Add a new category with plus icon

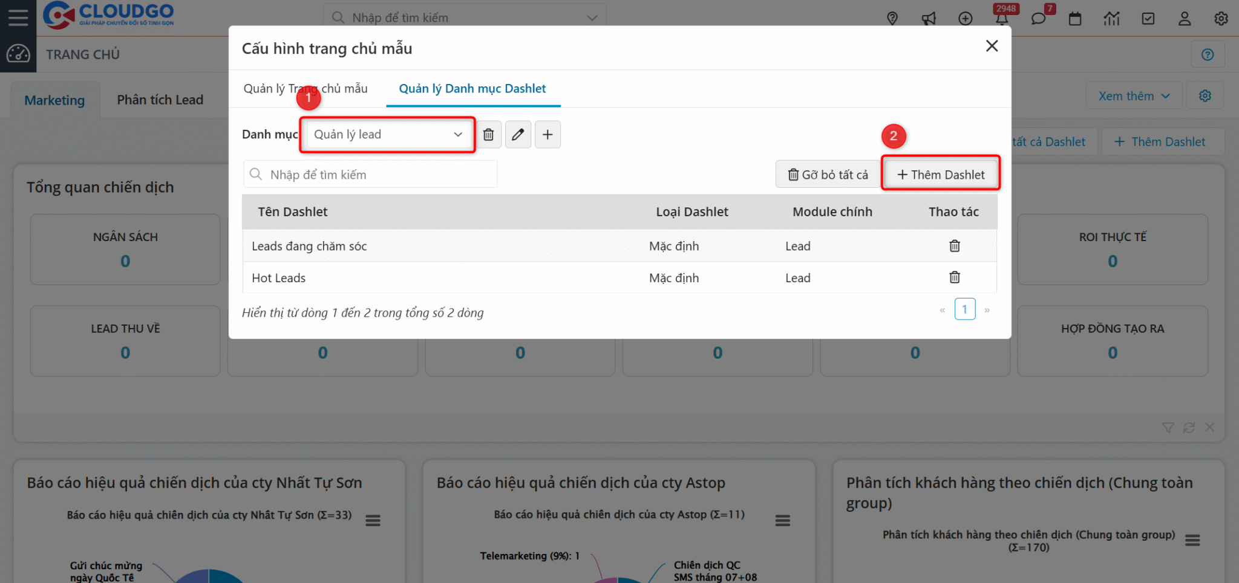click(548, 134)
